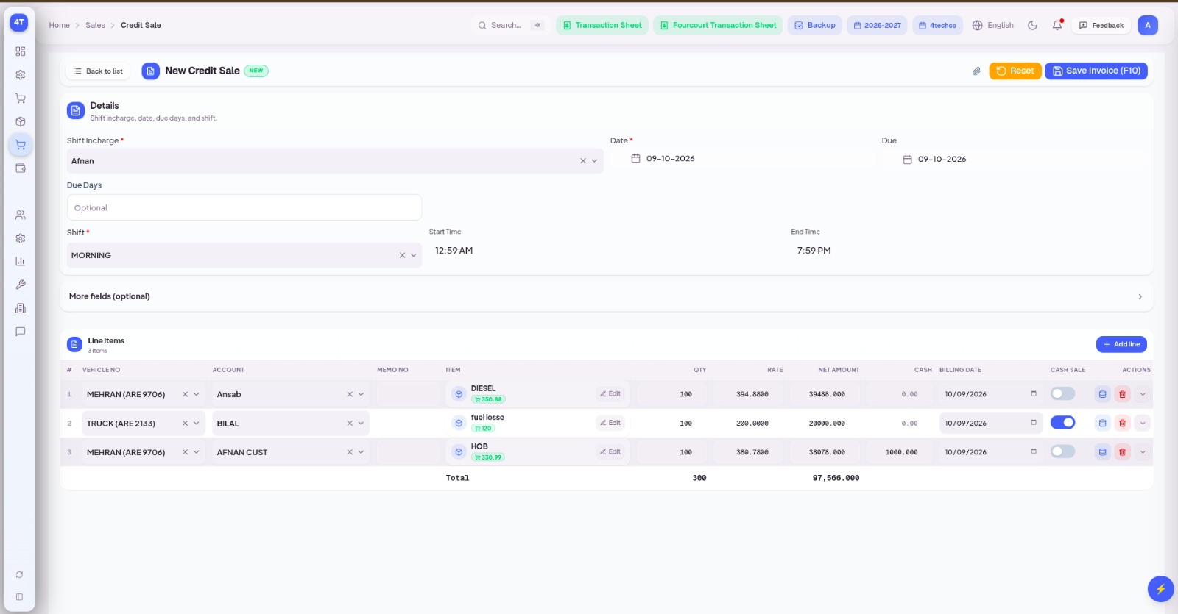Open the package box icon in sidebar

21,122
